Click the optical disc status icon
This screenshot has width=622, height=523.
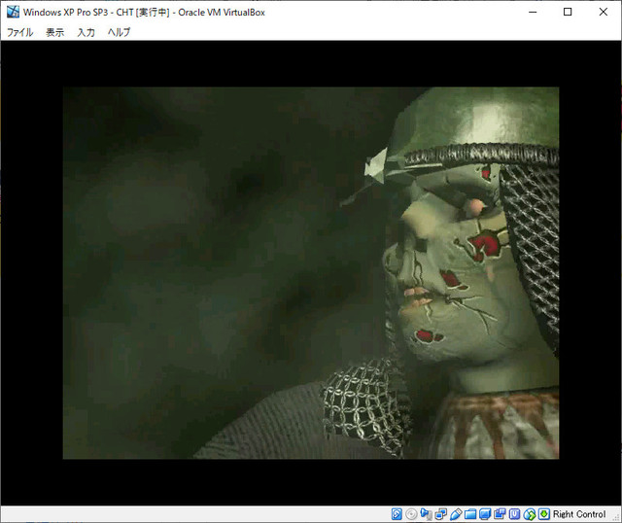point(411,514)
